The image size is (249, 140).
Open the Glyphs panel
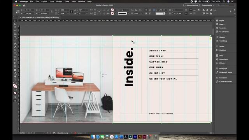222,37
